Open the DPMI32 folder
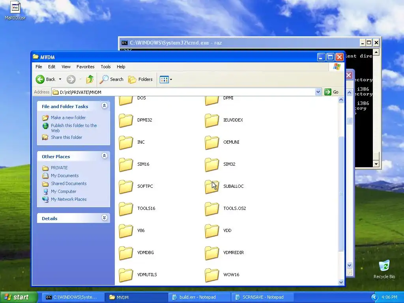 click(126, 120)
